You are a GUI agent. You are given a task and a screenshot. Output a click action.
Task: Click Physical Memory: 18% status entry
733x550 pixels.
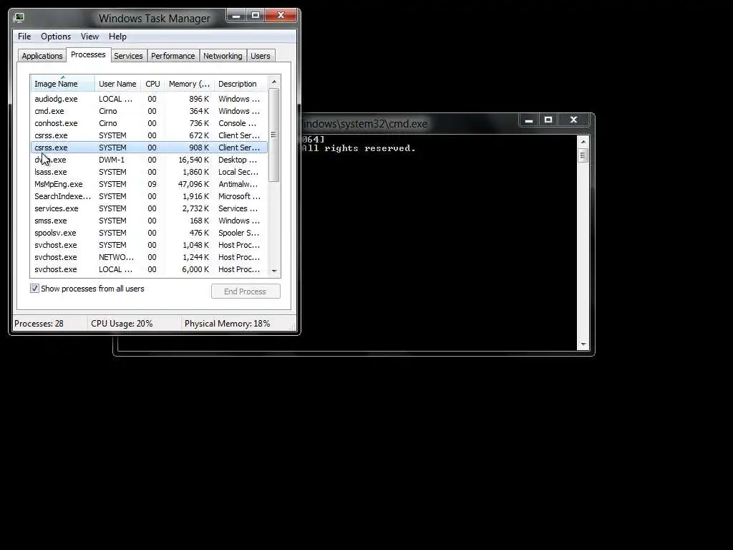coord(227,323)
